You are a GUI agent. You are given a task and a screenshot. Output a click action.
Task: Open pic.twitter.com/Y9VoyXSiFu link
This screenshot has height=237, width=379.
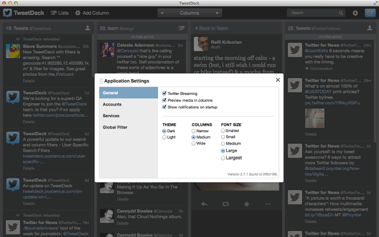[x=332, y=103]
